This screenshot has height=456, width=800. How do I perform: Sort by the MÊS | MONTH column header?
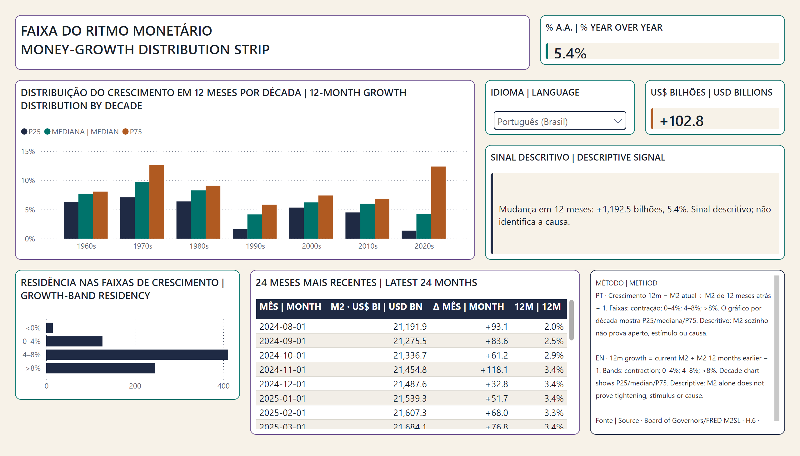pyautogui.click(x=290, y=307)
